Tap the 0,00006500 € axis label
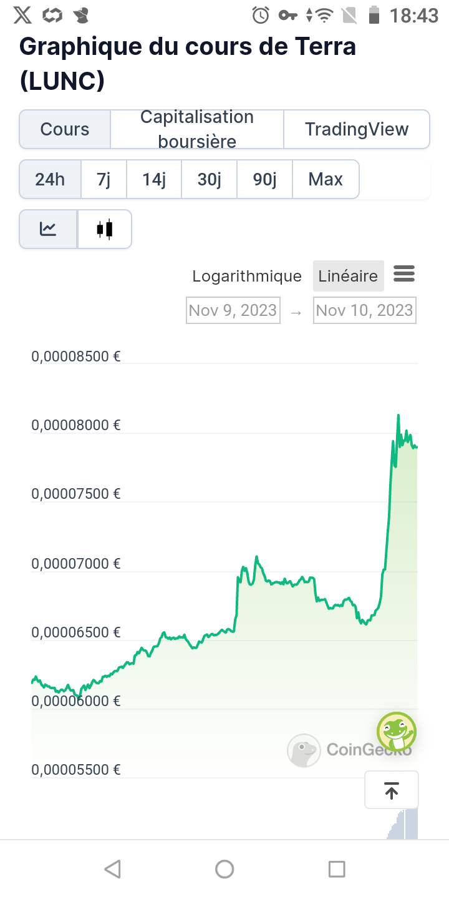Viewport: 449px width, 899px height. (76, 632)
